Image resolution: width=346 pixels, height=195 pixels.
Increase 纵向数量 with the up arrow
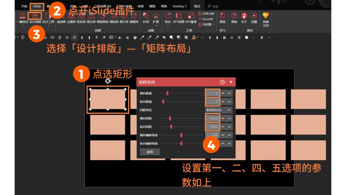[x=229, y=102]
